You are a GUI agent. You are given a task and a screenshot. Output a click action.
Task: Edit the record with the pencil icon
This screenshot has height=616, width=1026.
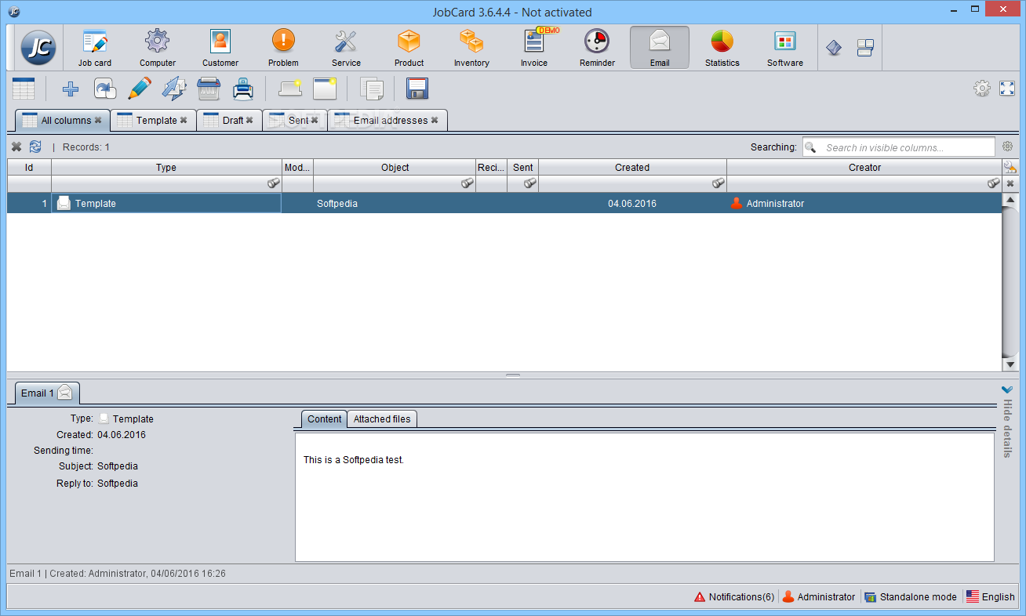click(140, 89)
